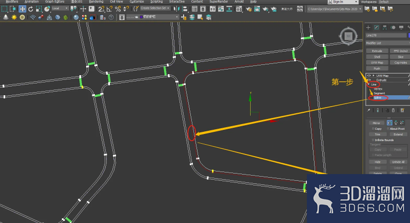Click the Align tool icon

click(x=185, y=9)
